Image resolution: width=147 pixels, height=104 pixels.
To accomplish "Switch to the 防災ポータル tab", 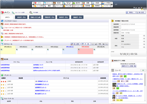I will pos(63,17).
